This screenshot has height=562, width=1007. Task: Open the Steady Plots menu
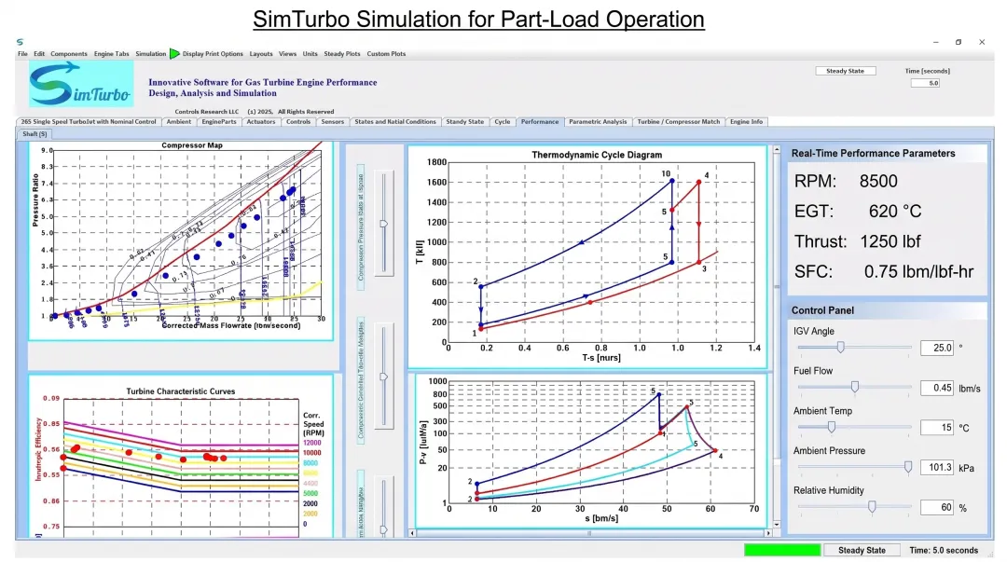(341, 54)
